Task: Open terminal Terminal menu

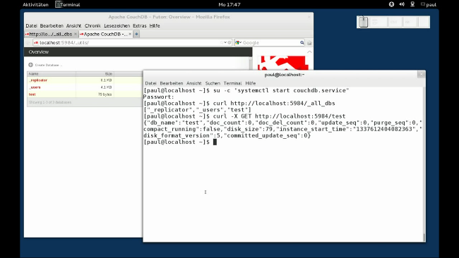Action: 232,83
